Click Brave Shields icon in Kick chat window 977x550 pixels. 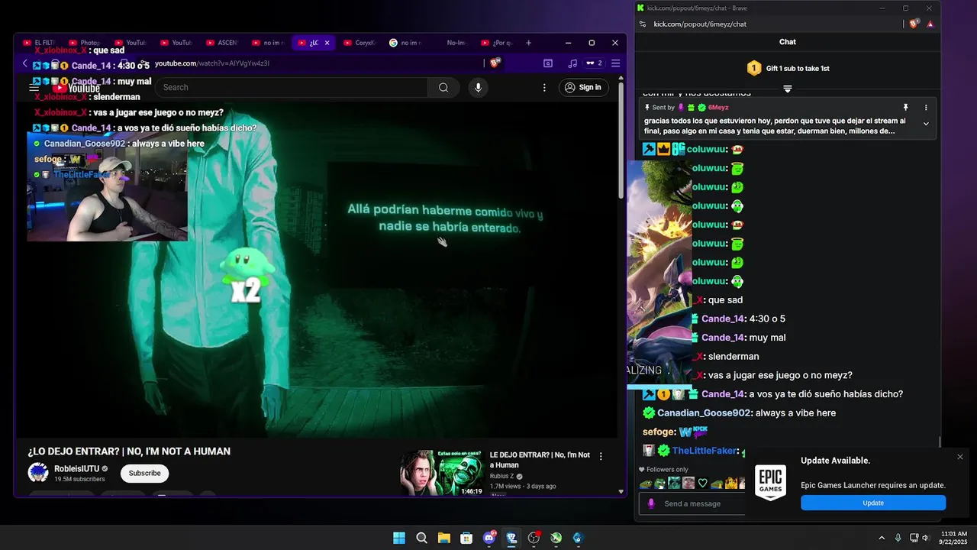click(x=914, y=24)
